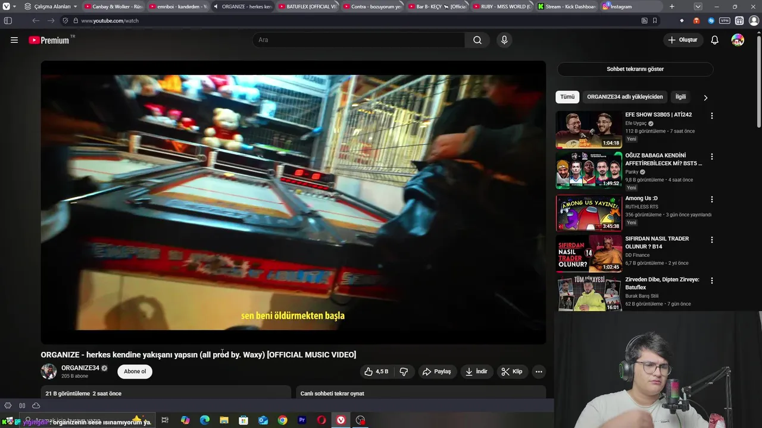Viewport: 762px width, 428px height.
Task: Focus the YouTube Ara search field
Action: coord(358,40)
